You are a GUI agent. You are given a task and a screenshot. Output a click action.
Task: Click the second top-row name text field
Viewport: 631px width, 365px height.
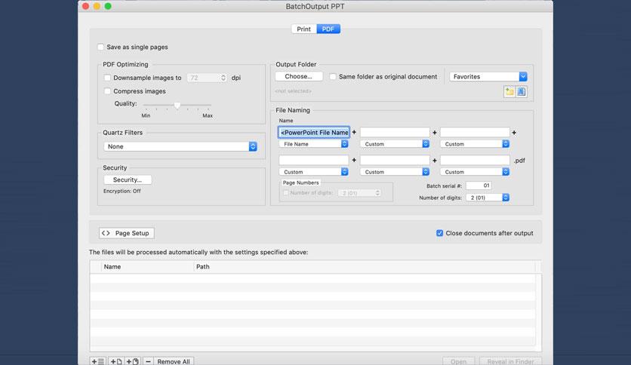pos(395,132)
